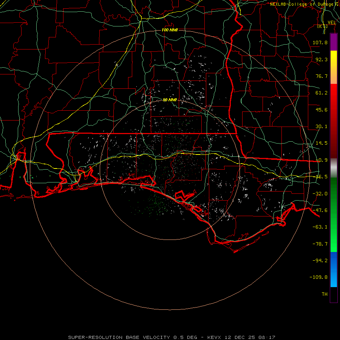Image resolution: width=340 pixels, height=340 pixels.
Task: Click the 0.5 DEG elevation text
Action: [185, 337]
